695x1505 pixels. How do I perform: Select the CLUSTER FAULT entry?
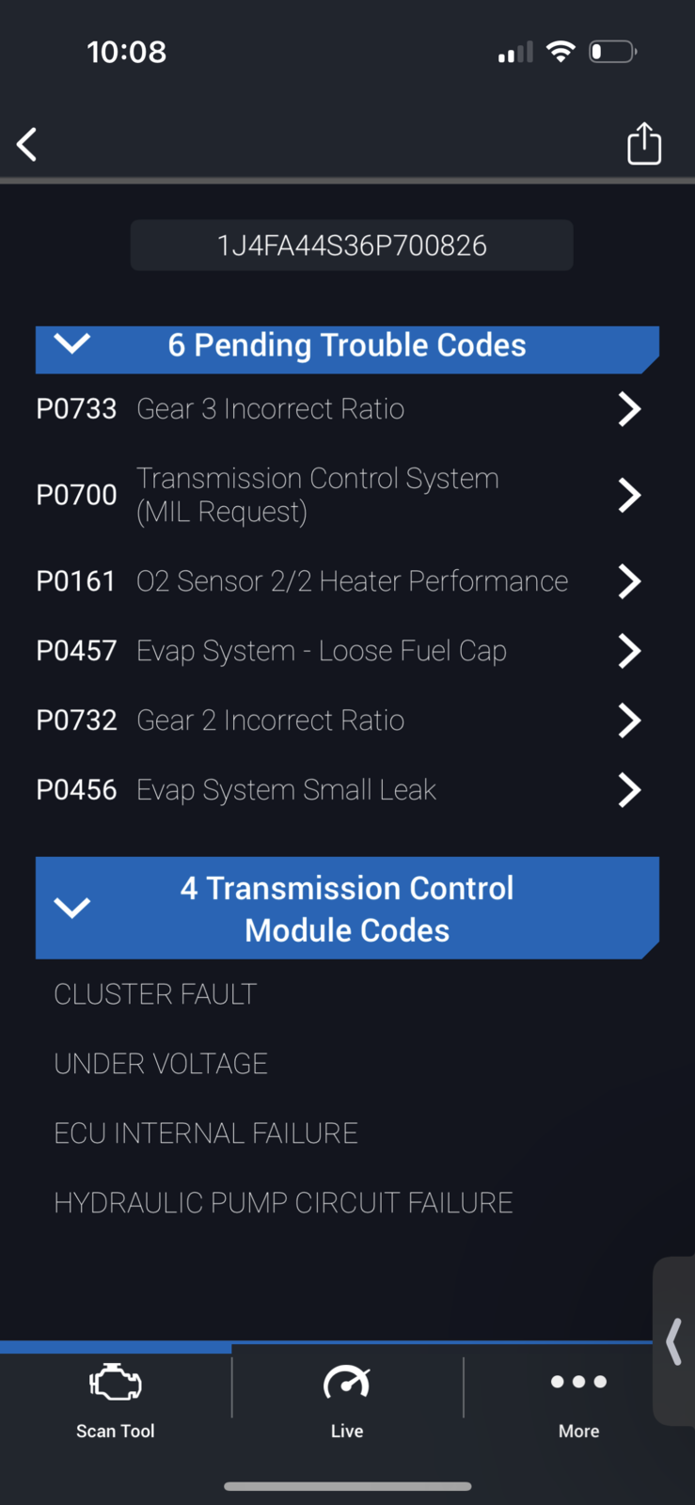(155, 994)
